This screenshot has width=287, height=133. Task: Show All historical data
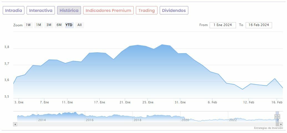[x=80, y=25]
